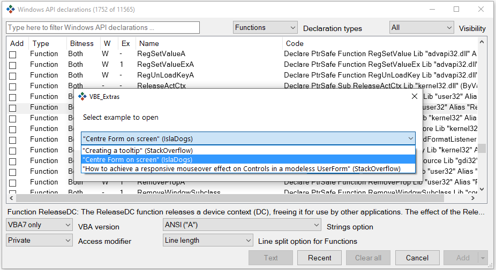Click the filter Windows API declarations field
496x270 pixels.
(103, 27)
